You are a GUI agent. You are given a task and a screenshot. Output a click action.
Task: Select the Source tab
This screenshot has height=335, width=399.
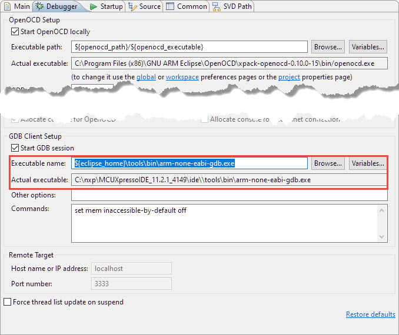(x=145, y=6)
